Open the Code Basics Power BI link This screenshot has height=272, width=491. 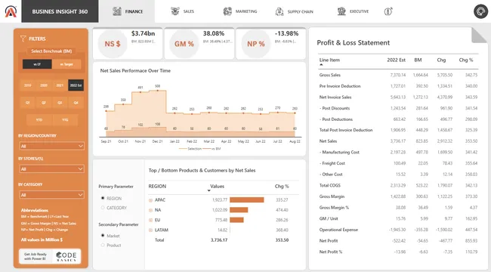pos(50,256)
